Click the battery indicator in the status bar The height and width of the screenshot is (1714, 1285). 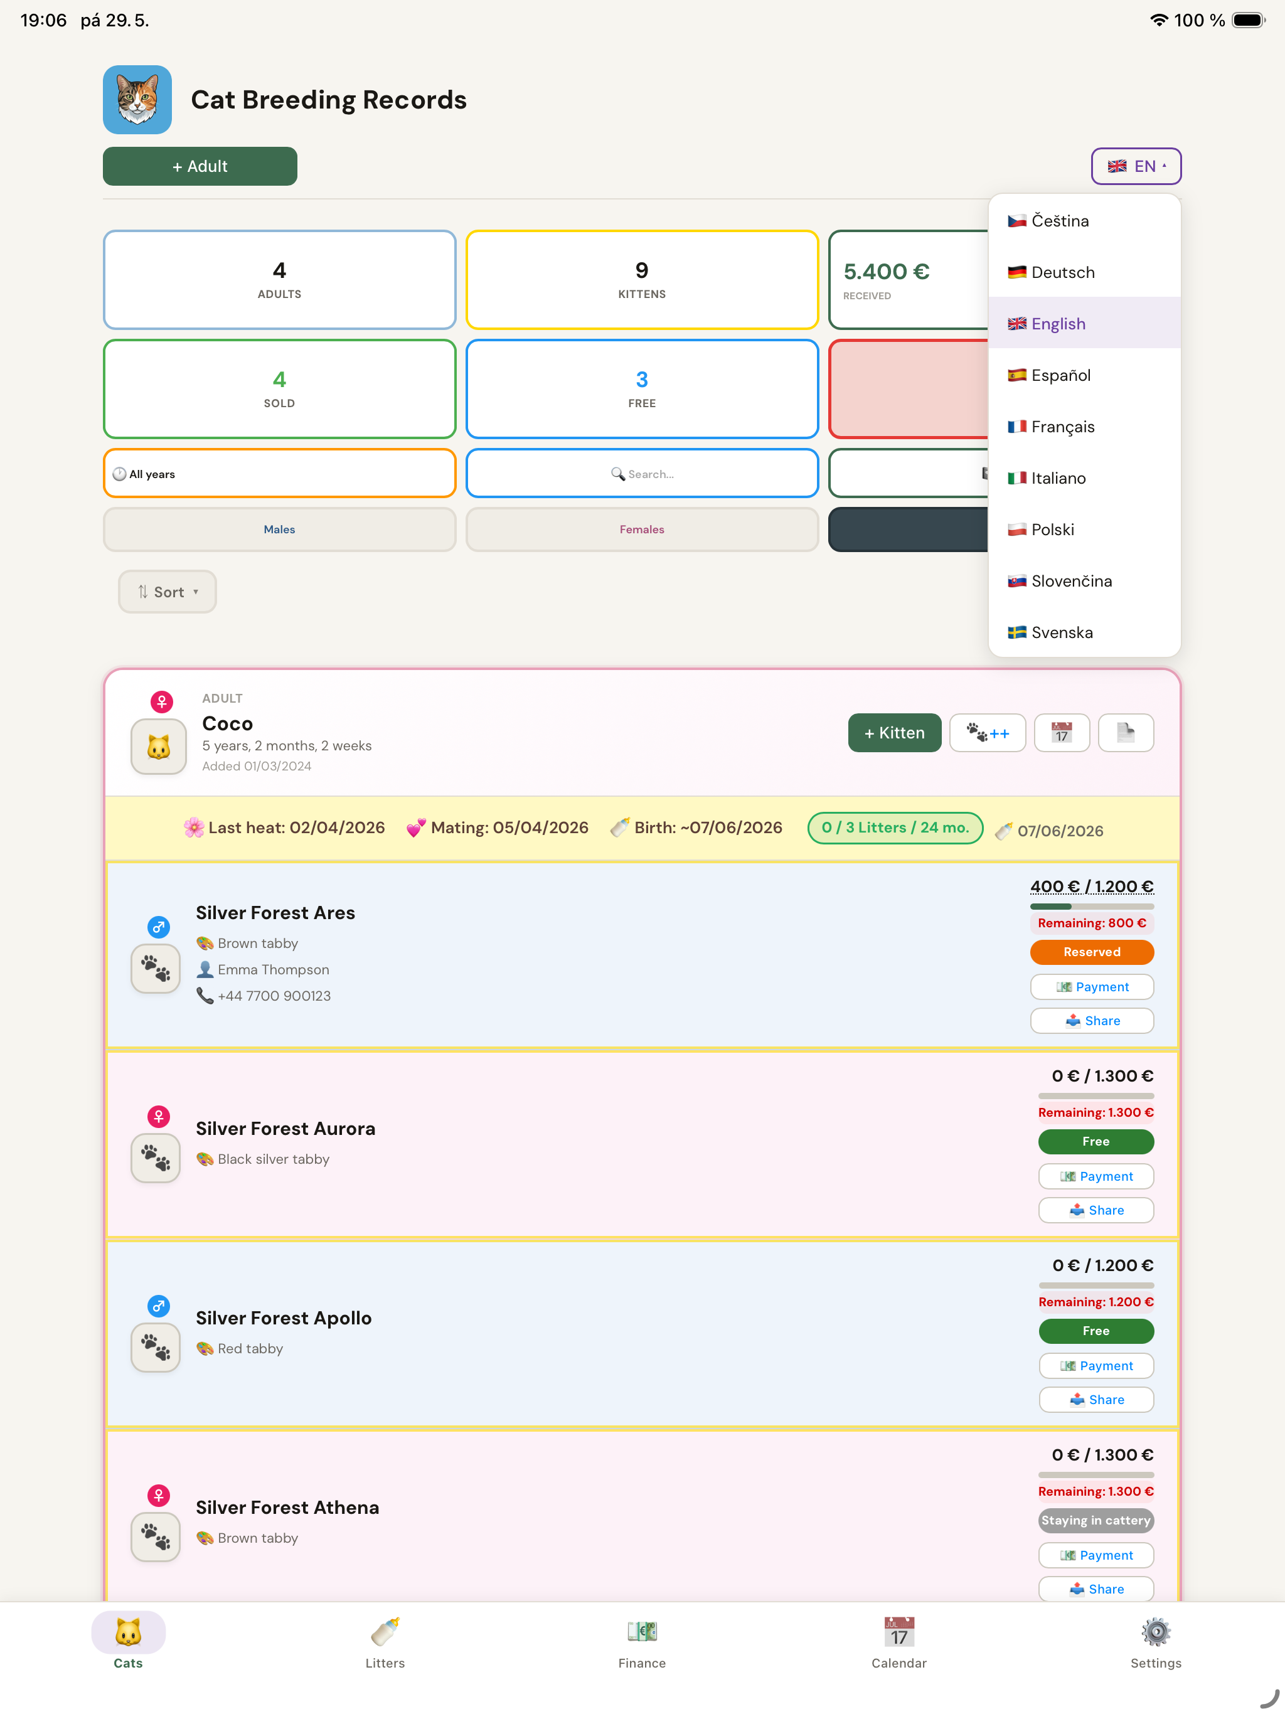coord(1248,20)
